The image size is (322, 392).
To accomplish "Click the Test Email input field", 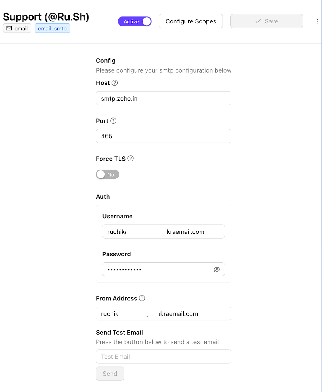I will 163,357.
